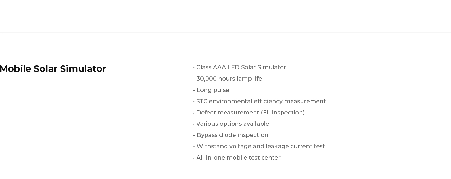The height and width of the screenshot is (179, 451).
Task: Click the Class AAA LED Solar Simulator line
Action: 241,67
